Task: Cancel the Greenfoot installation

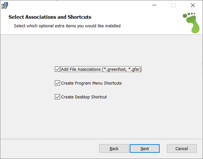Action: pyautogui.click(x=181, y=148)
